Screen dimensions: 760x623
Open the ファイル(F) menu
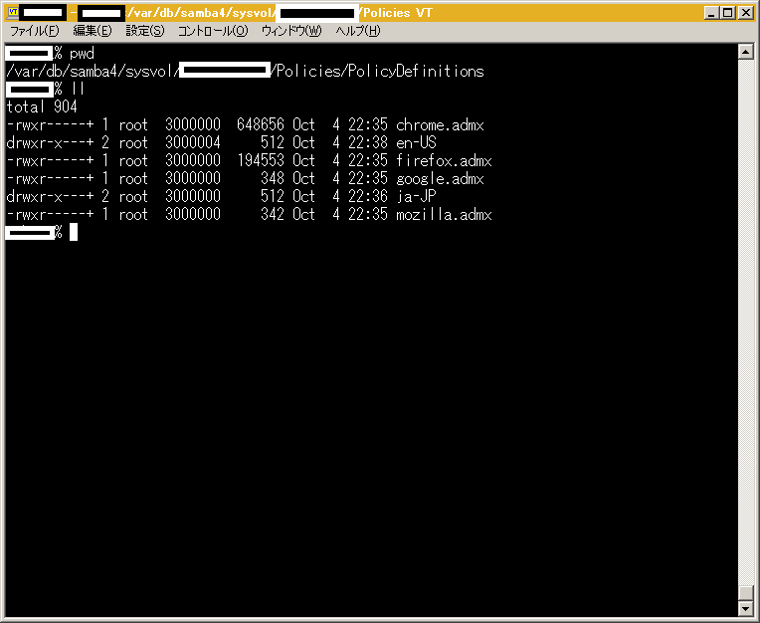coord(35,31)
